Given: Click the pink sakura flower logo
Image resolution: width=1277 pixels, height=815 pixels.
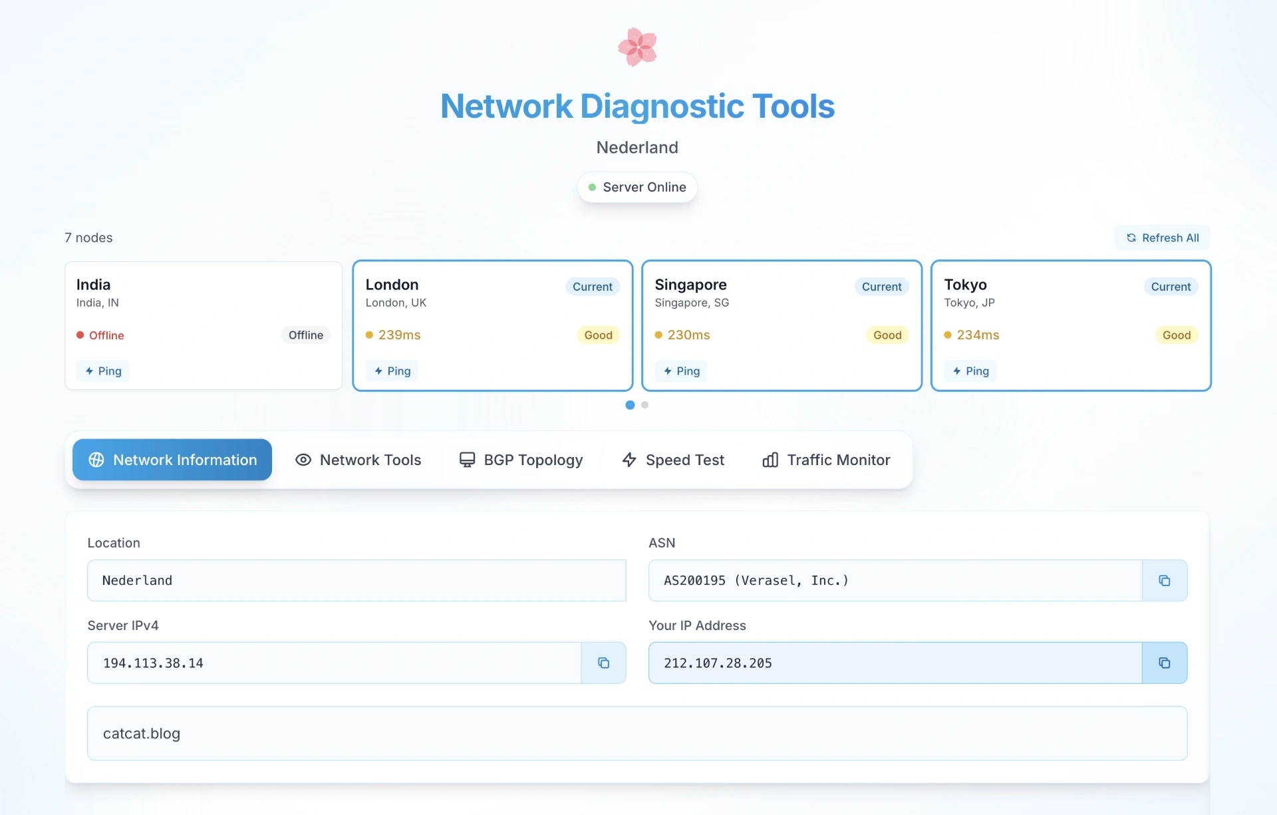Looking at the screenshot, I should tap(637, 47).
